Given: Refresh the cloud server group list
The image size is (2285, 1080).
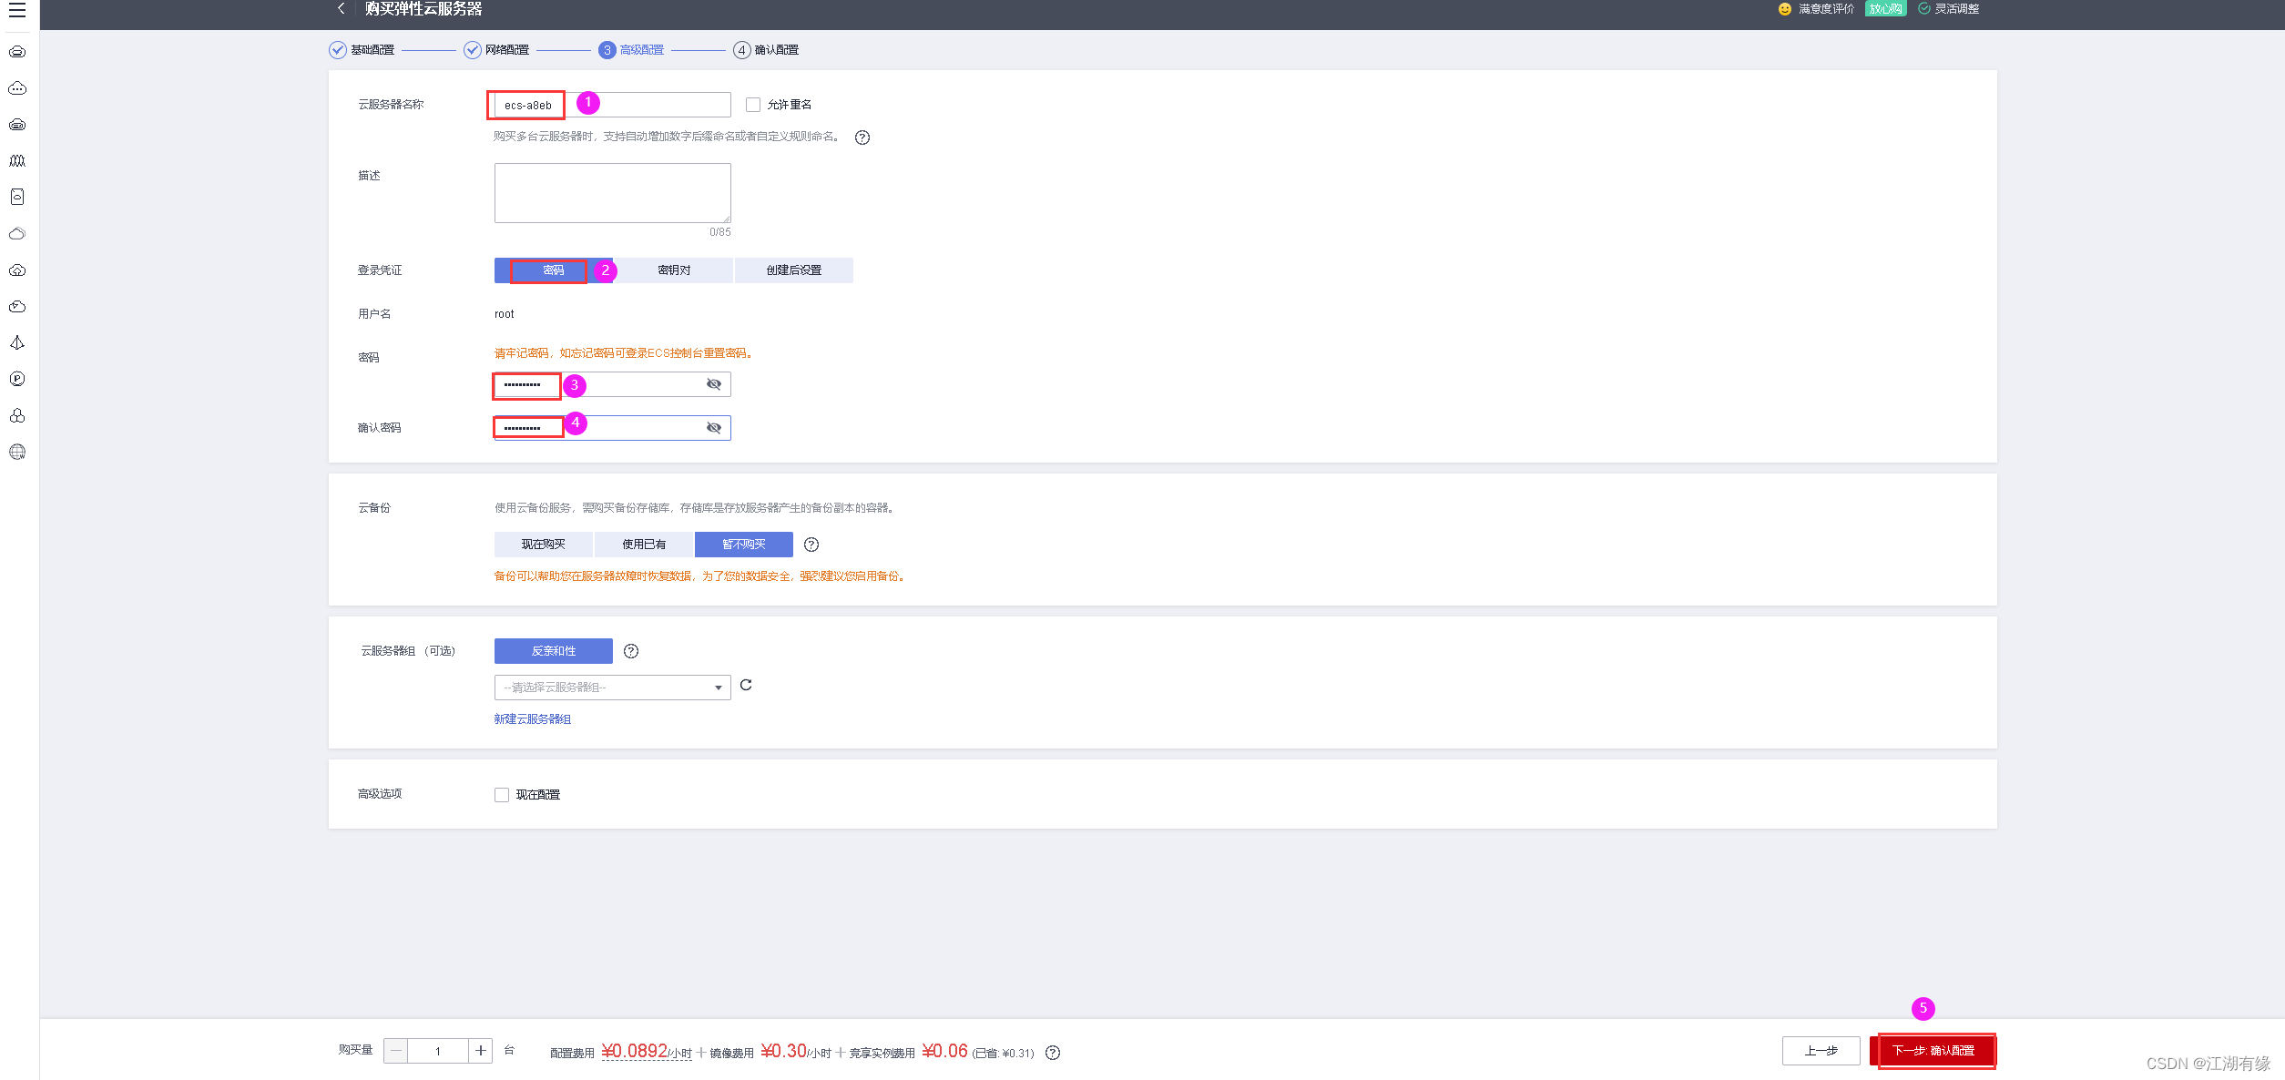Looking at the screenshot, I should coord(746,685).
